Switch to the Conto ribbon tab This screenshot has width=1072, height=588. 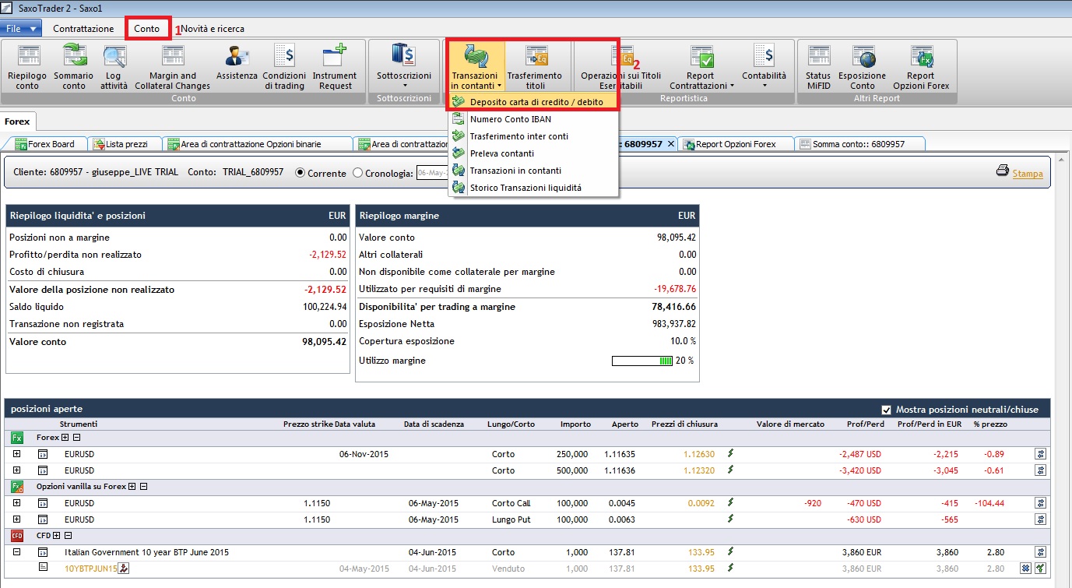pos(146,29)
